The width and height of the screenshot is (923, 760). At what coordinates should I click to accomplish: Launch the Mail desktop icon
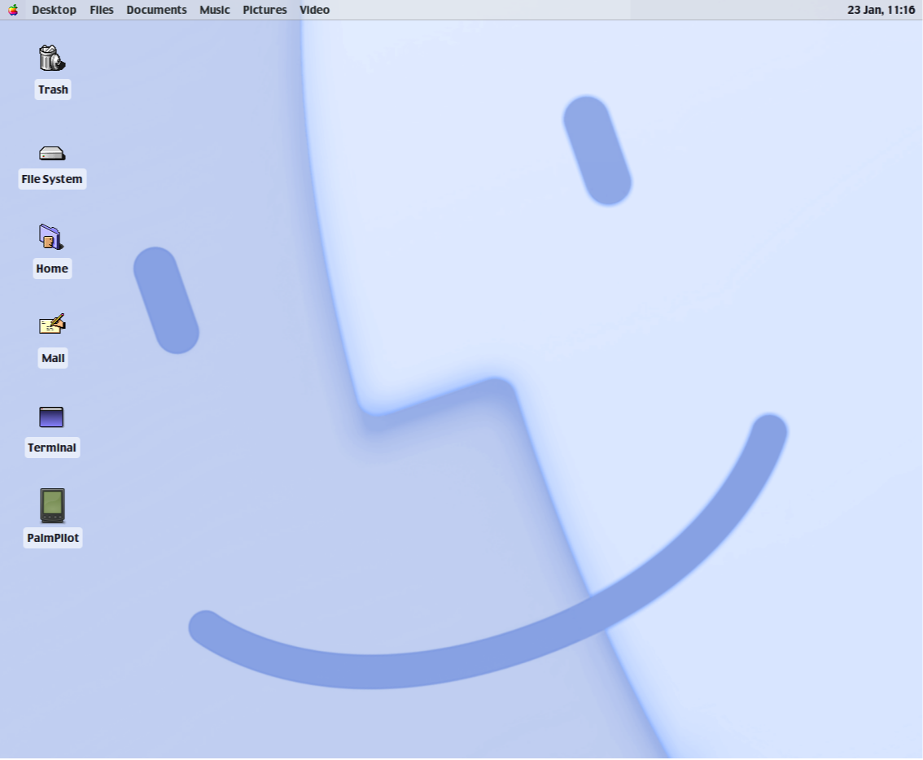click(52, 325)
